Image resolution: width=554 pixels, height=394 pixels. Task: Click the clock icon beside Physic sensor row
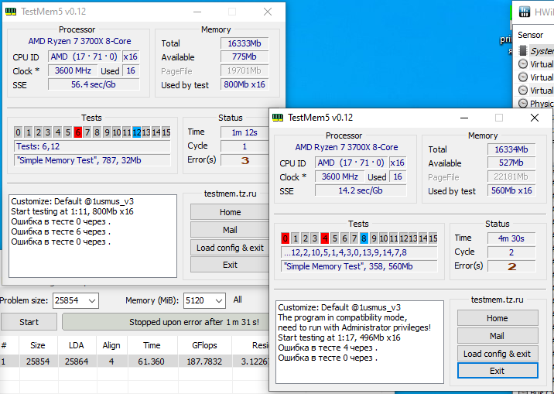coord(523,103)
